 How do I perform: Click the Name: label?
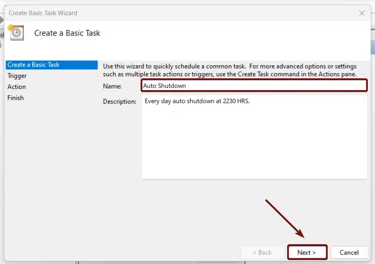[x=112, y=86]
